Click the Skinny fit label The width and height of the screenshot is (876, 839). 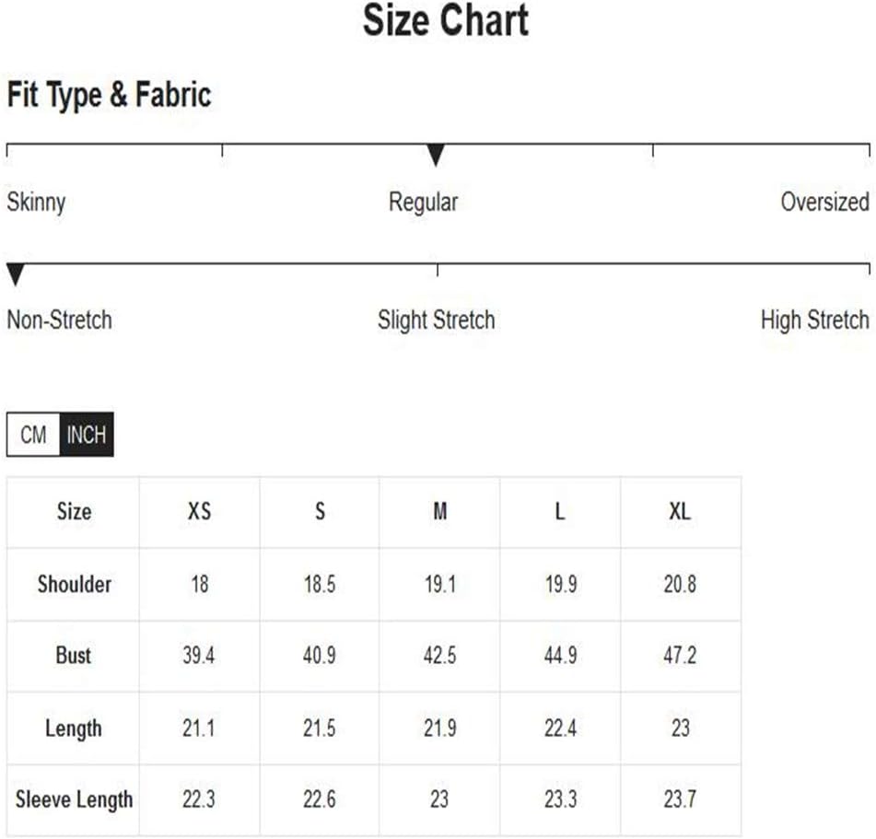pos(36,203)
